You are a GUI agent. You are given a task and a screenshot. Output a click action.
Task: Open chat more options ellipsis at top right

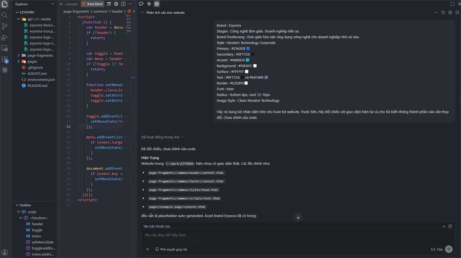tap(436, 13)
